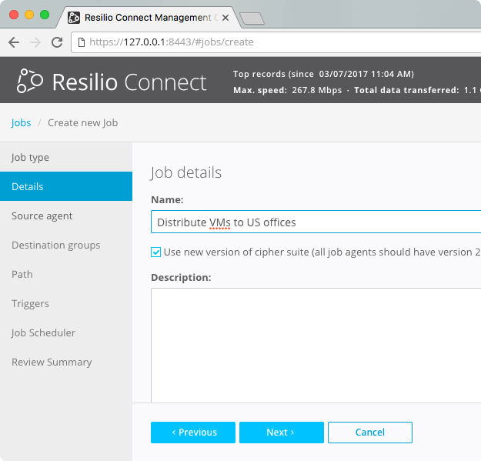The width and height of the screenshot is (481, 461).
Task: Open the Review Summary step
Action: click(66, 362)
